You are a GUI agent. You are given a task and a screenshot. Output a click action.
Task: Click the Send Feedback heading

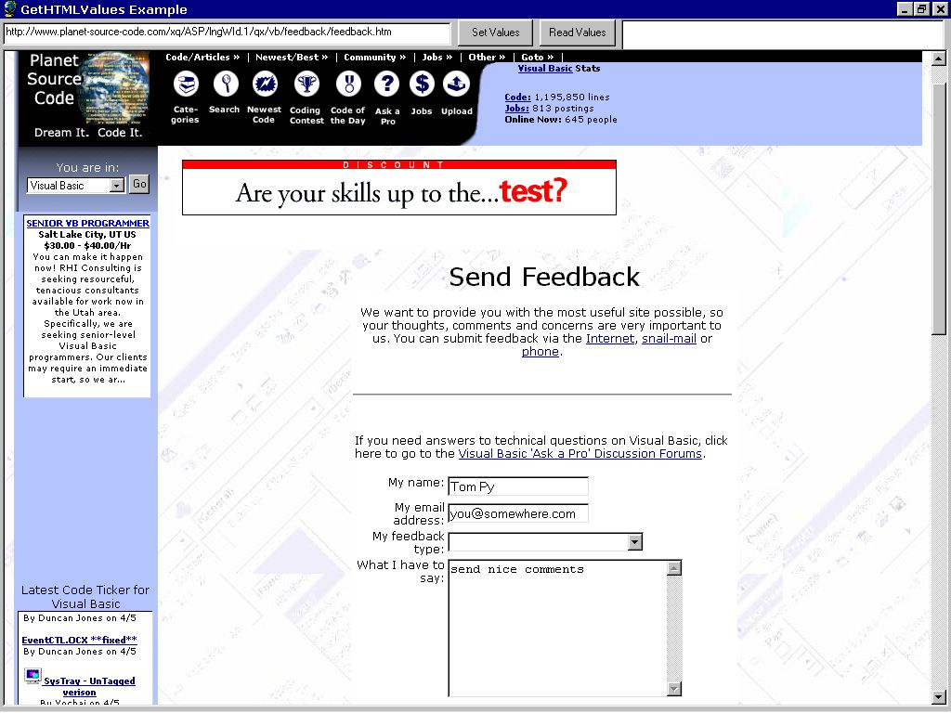point(544,277)
